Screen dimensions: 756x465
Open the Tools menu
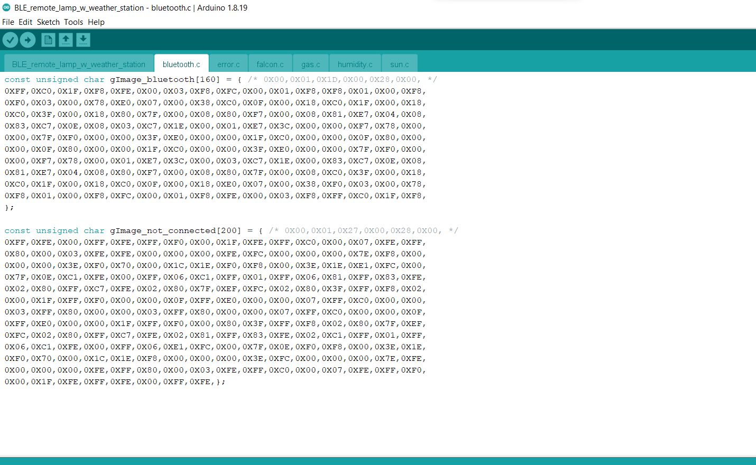[x=73, y=22]
